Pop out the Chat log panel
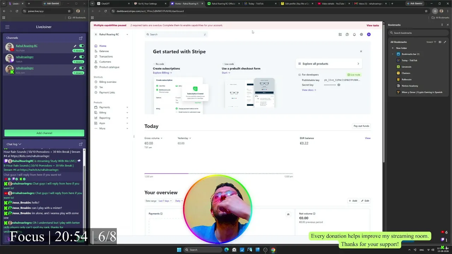 tap(81, 144)
